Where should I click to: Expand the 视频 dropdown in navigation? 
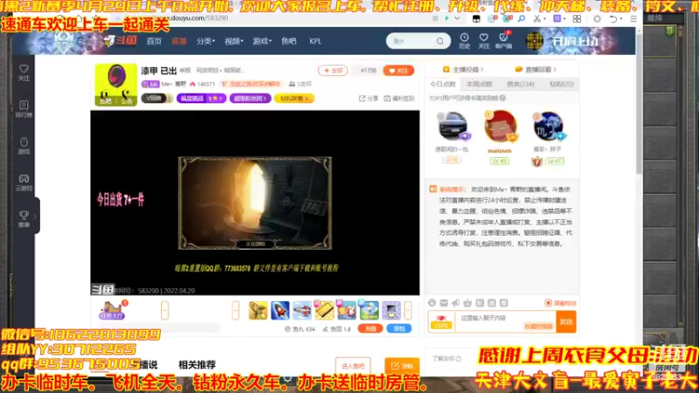tap(233, 41)
